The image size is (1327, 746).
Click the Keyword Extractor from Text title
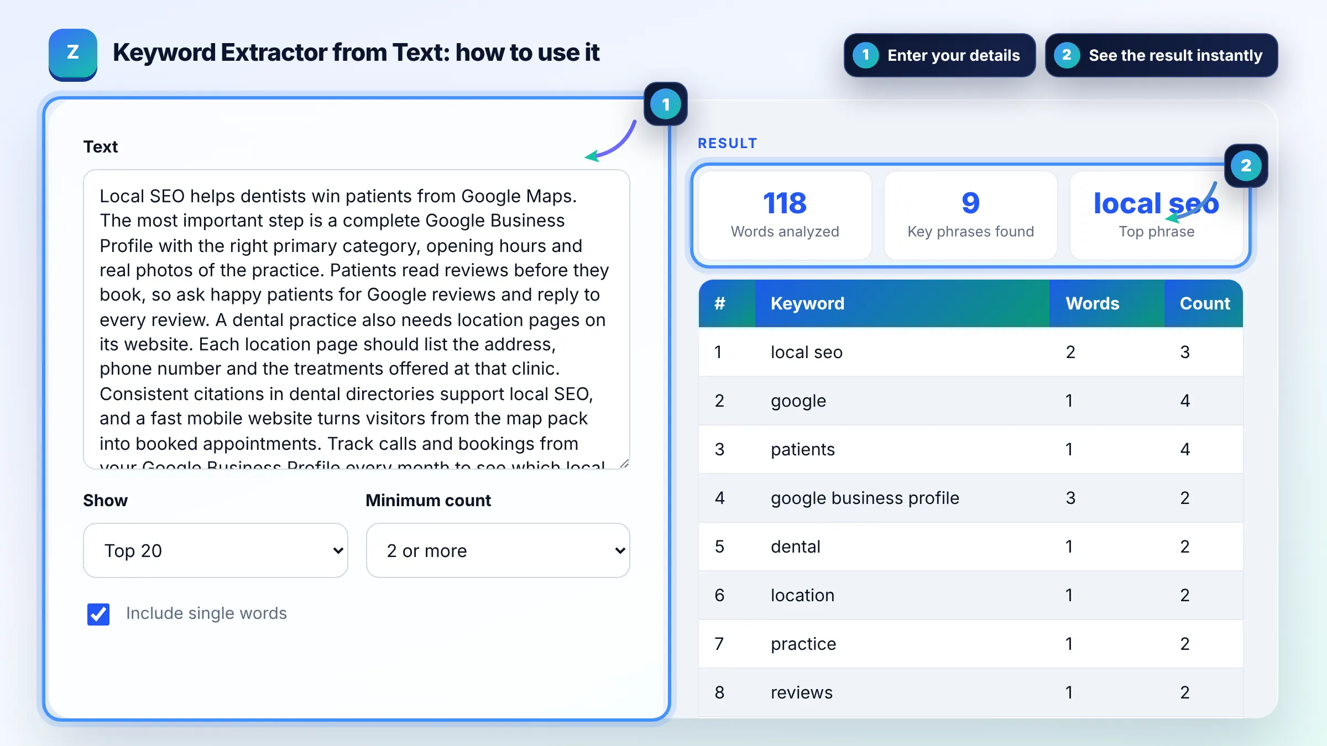tap(356, 53)
